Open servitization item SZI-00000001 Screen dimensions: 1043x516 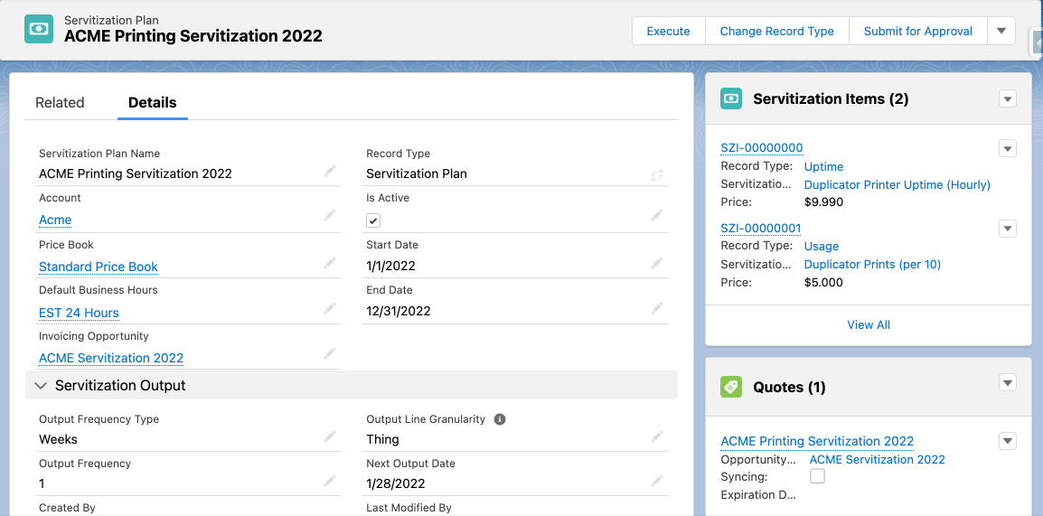click(x=761, y=228)
